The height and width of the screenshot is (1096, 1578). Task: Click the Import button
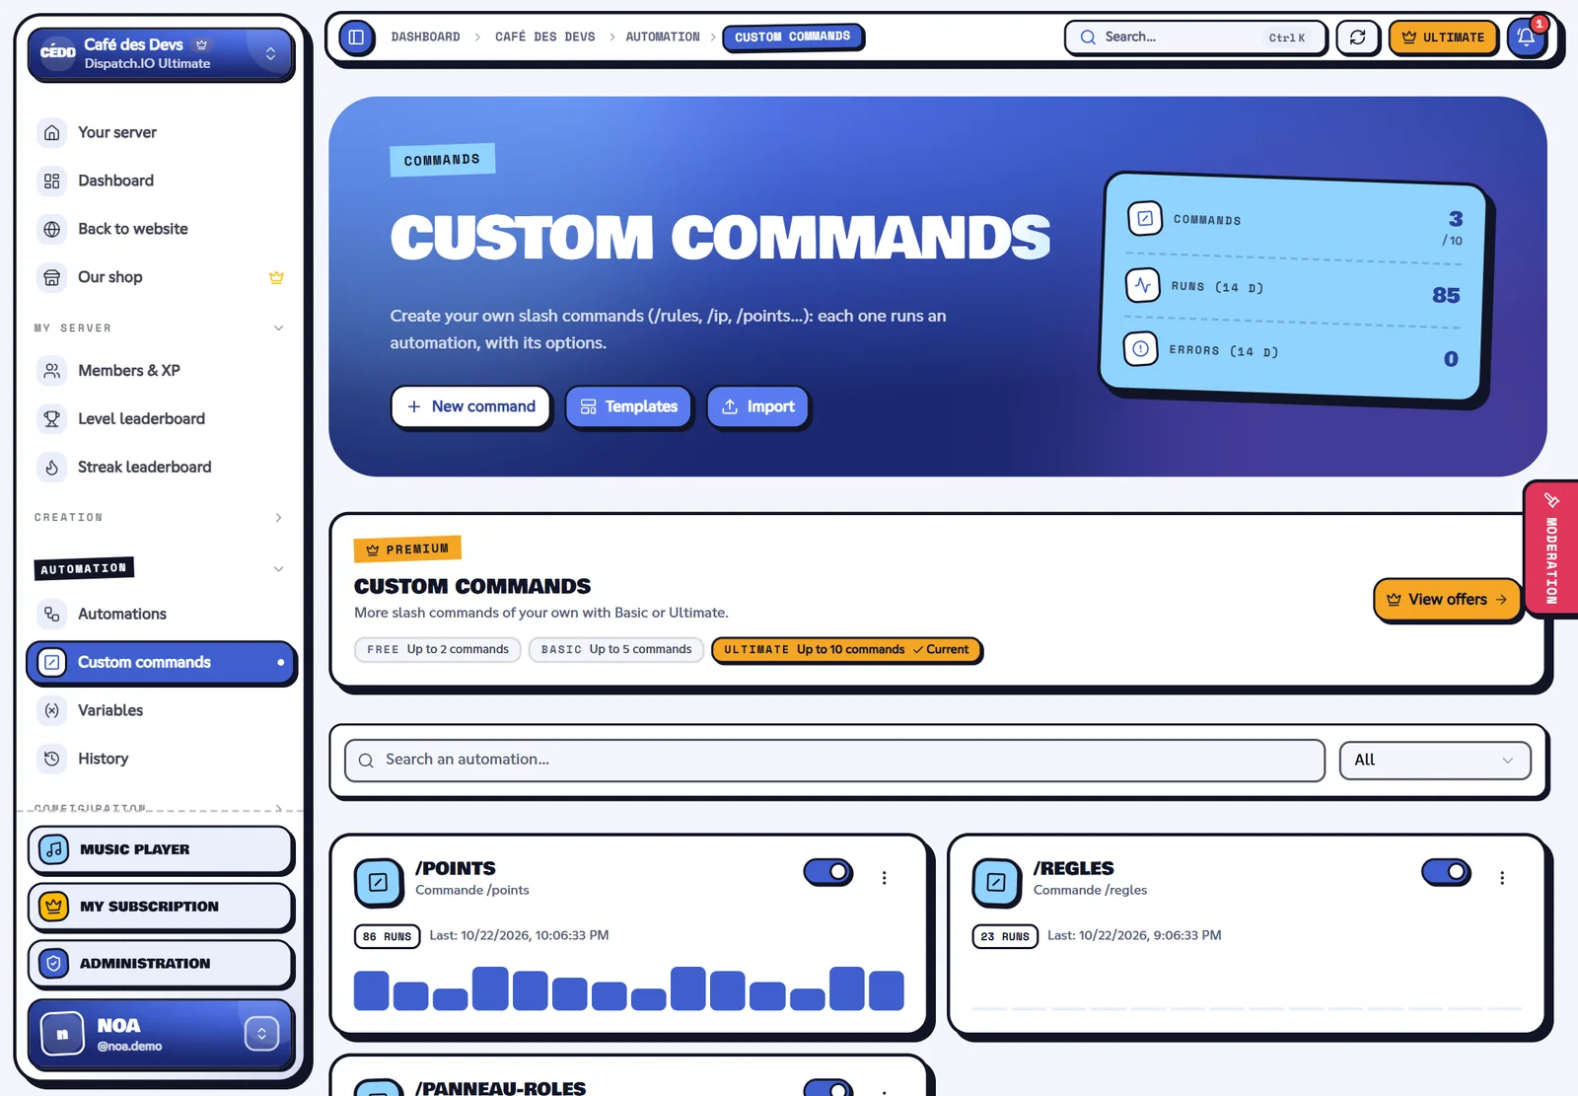coord(757,406)
